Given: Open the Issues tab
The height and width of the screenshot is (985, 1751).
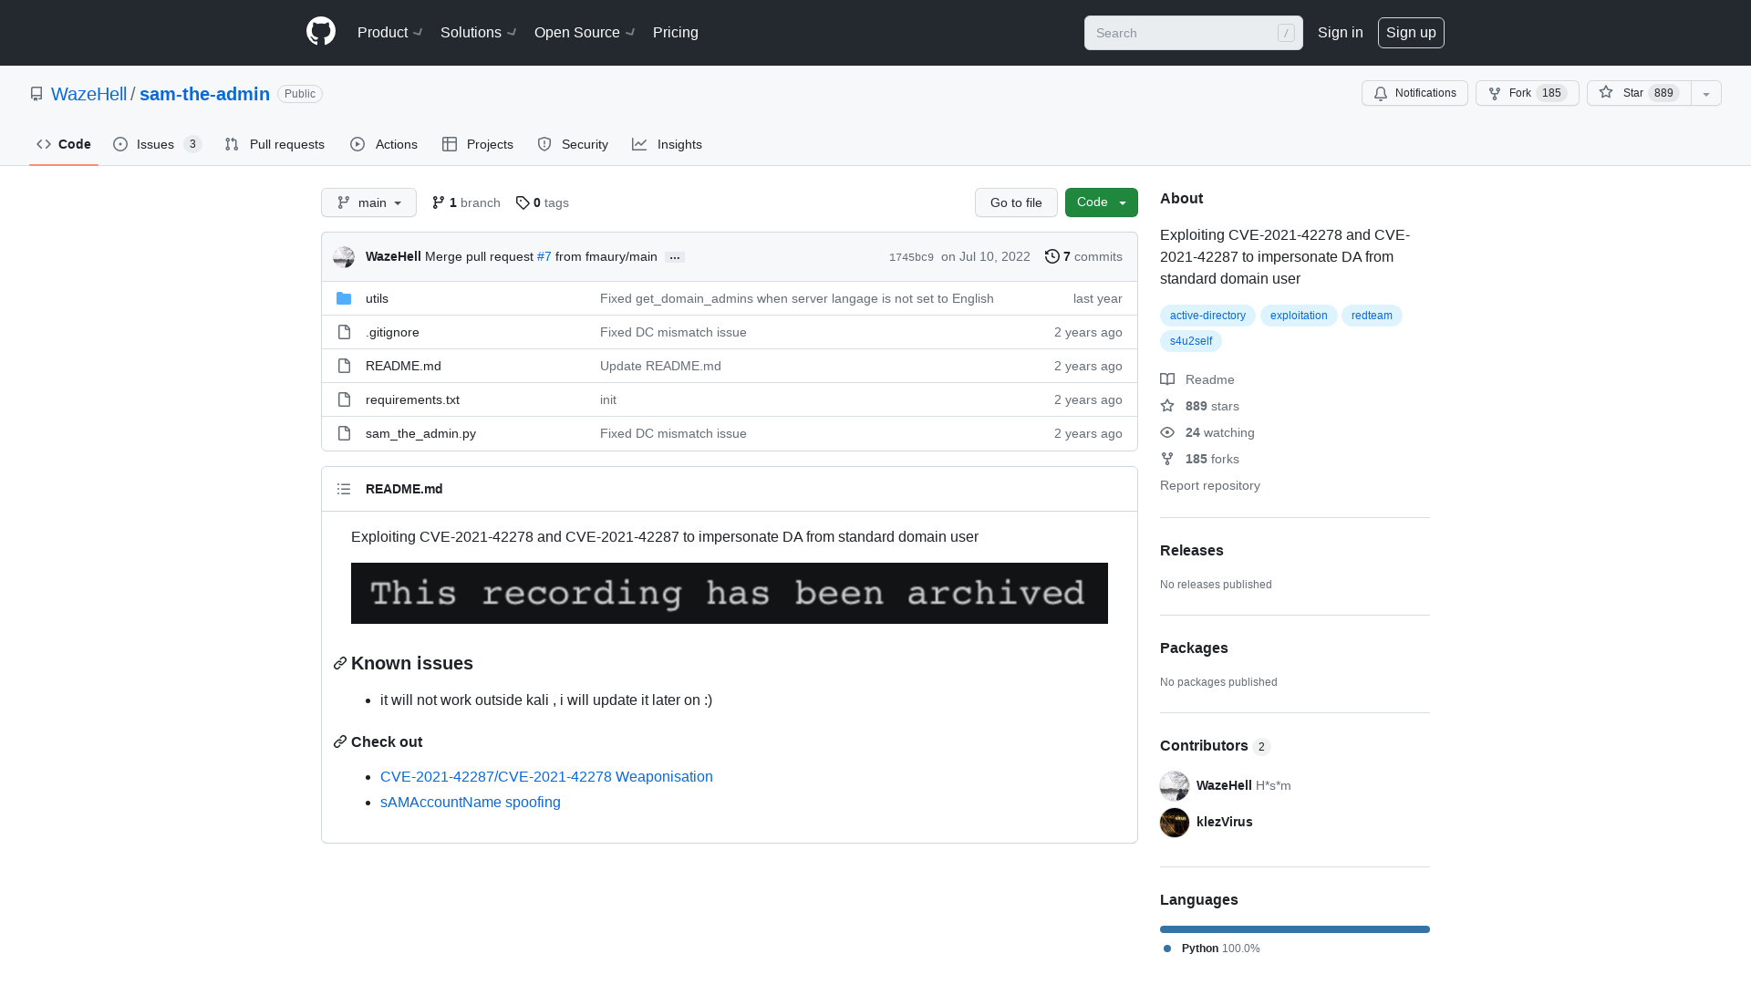Looking at the screenshot, I should (157, 144).
